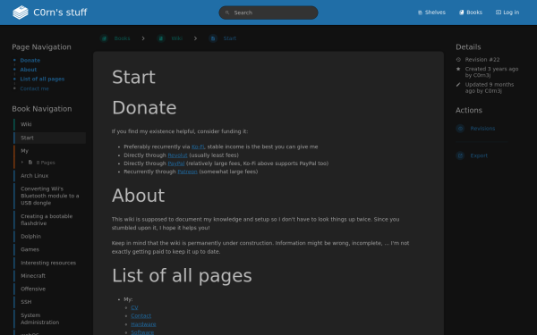Click the chevron after Wiki breadcrumb
Screen dimensions: 537x335
coord(195,38)
